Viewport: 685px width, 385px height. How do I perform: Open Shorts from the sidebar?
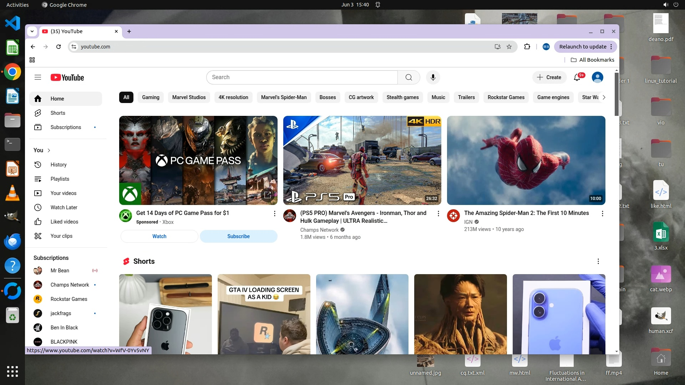click(x=57, y=113)
